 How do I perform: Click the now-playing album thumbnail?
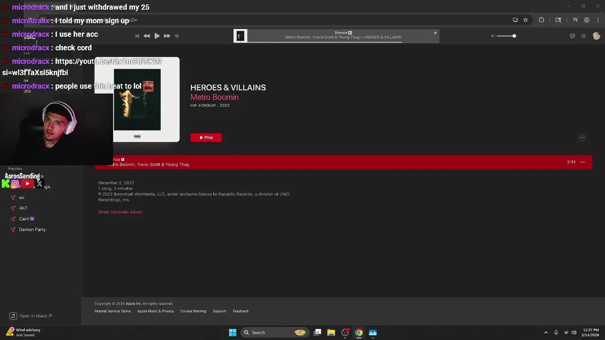pyautogui.click(x=240, y=36)
